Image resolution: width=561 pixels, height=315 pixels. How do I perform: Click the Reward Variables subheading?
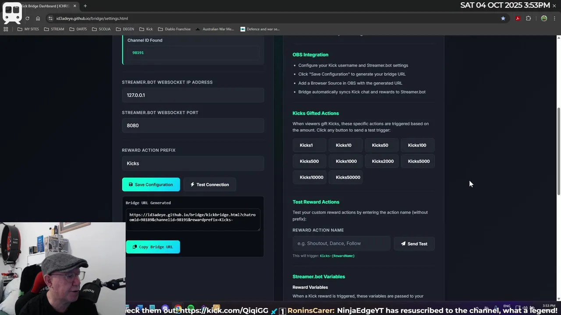[310, 287]
